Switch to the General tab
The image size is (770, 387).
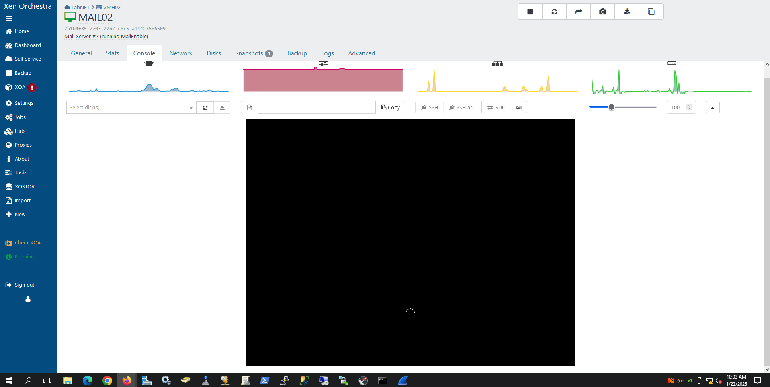[x=81, y=53]
